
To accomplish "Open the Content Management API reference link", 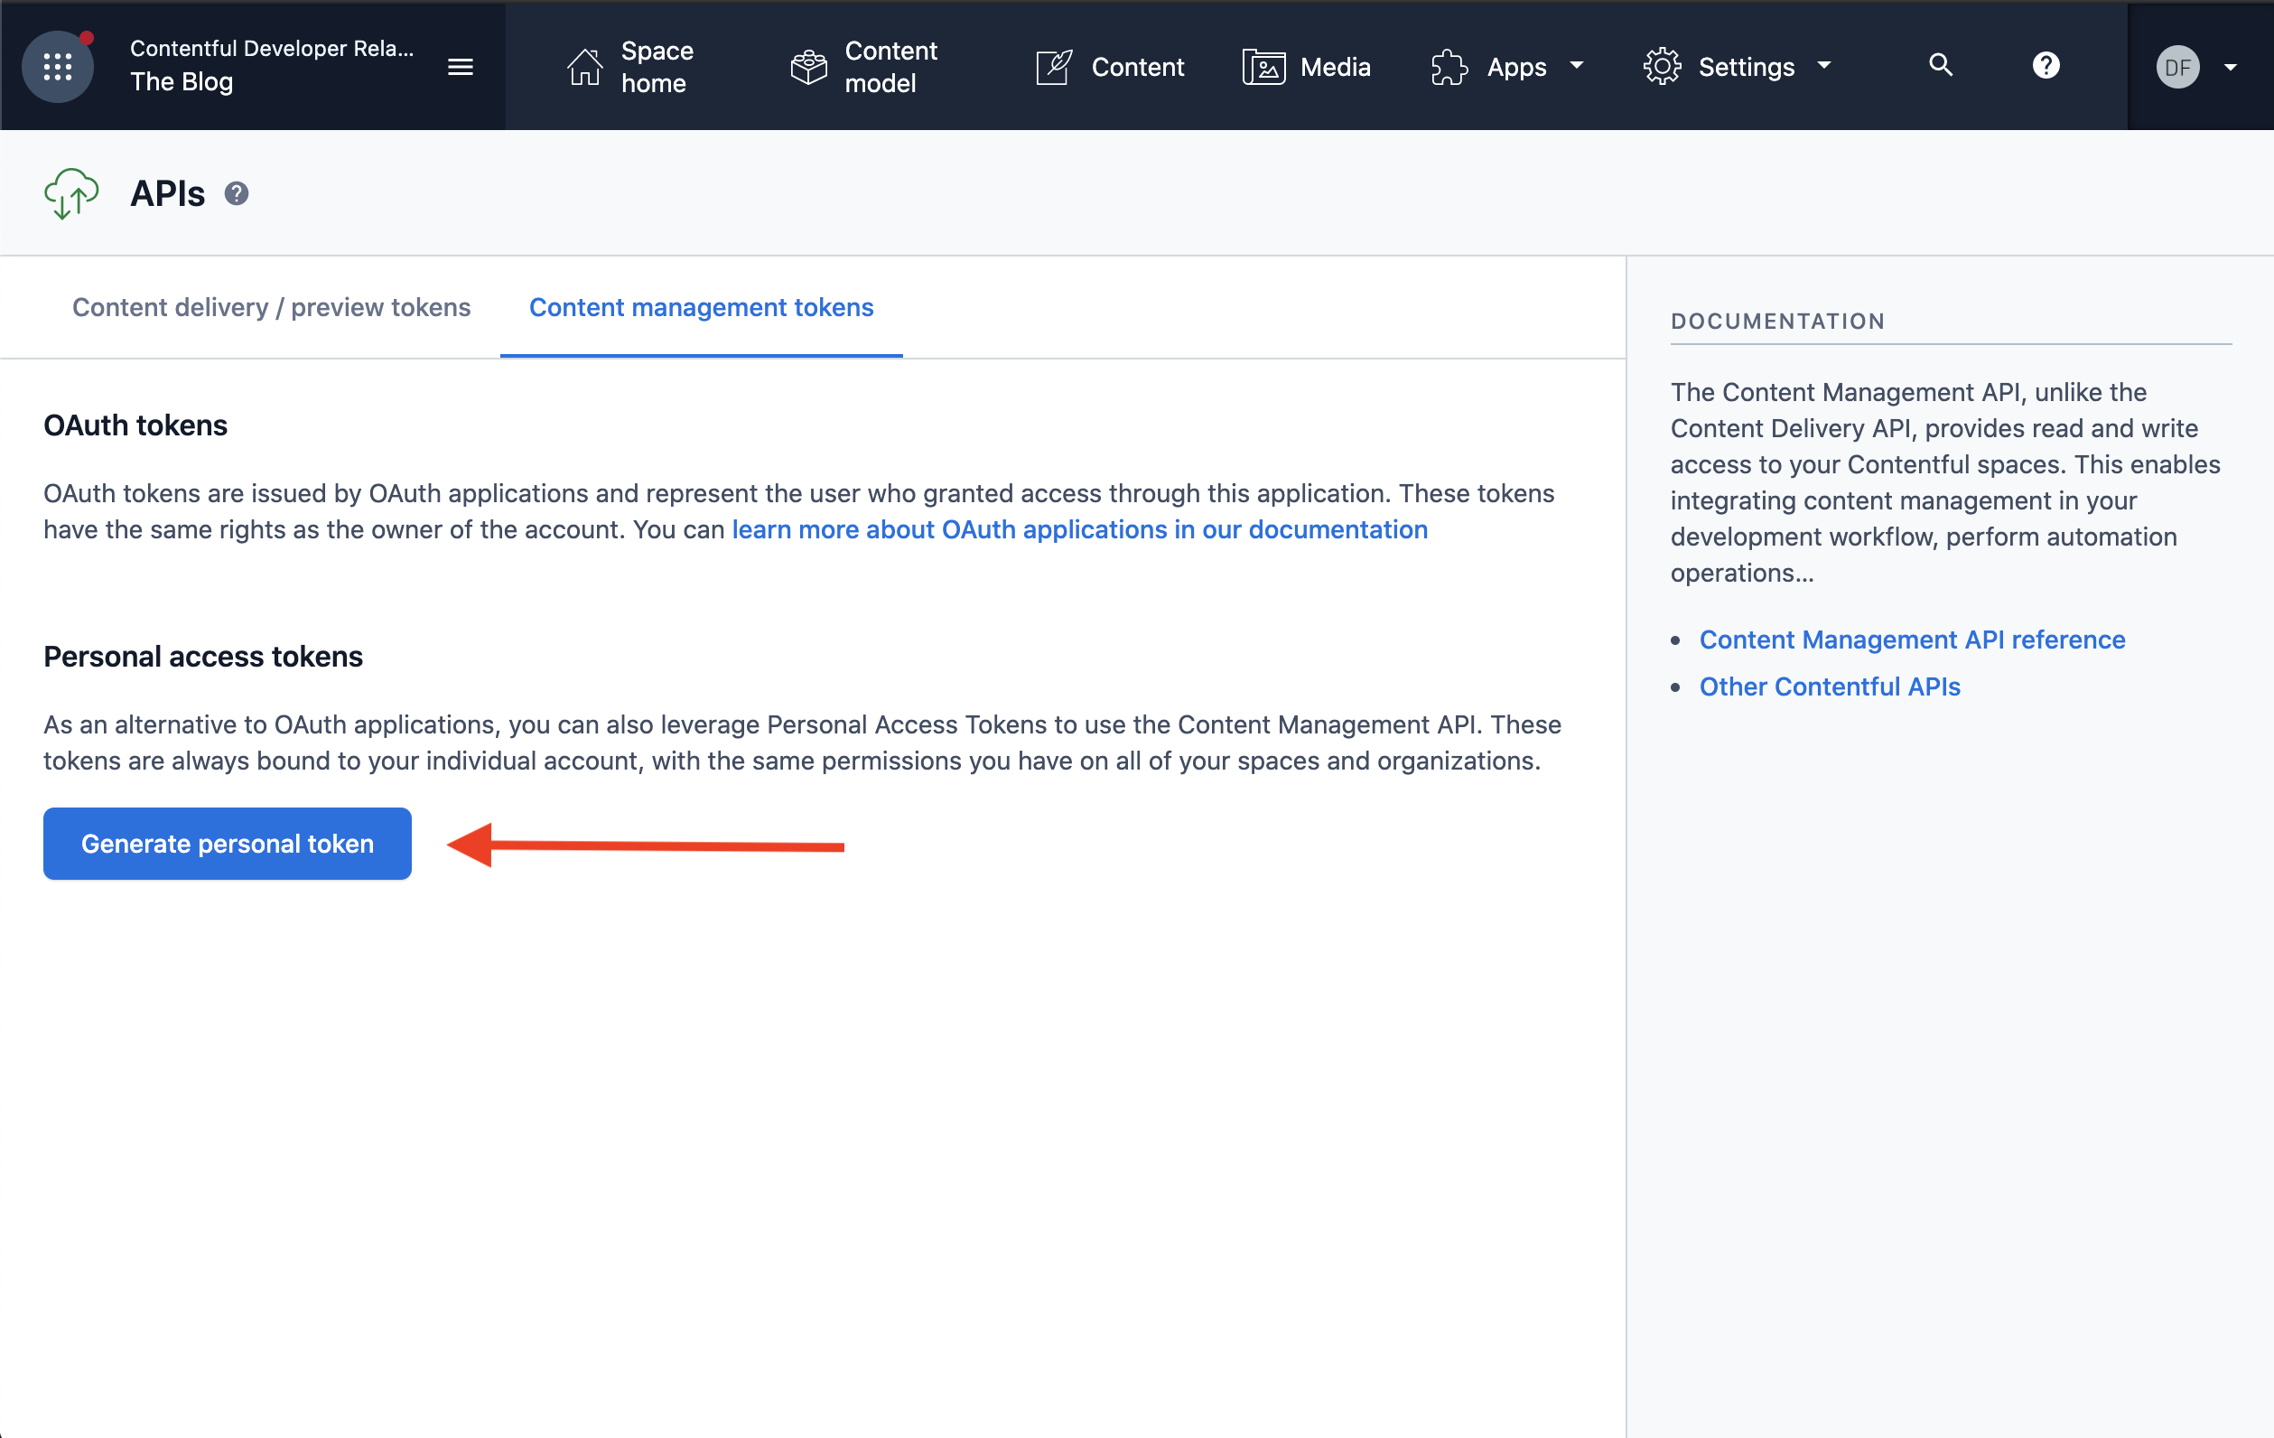I will [x=1913, y=640].
